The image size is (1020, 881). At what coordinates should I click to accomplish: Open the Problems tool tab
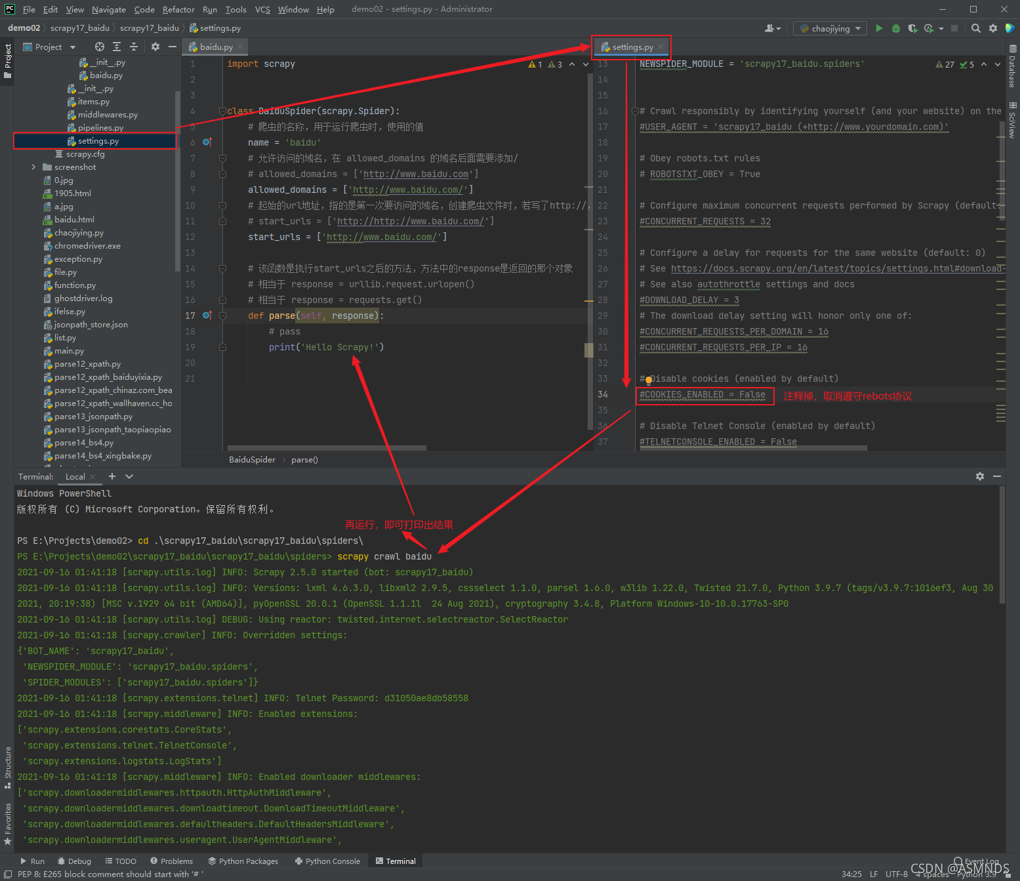(172, 861)
